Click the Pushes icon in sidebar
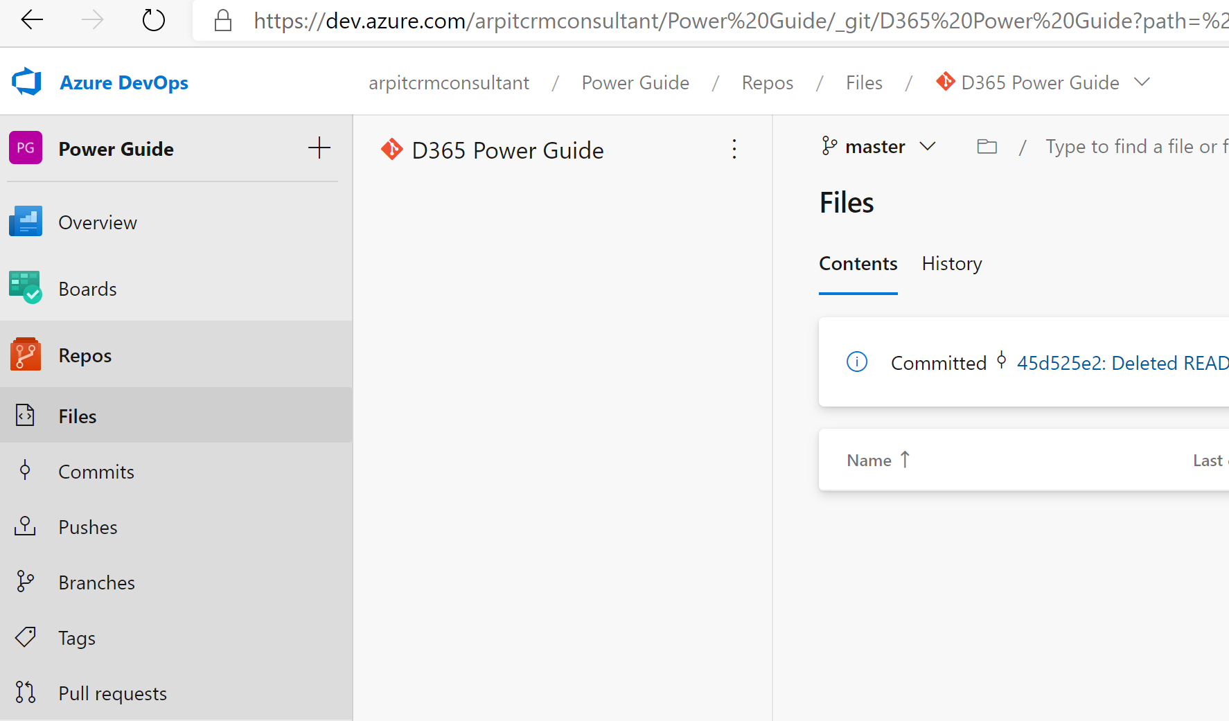Image resolution: width=1229 pixels, height=721 pixels. coord(25,526)
